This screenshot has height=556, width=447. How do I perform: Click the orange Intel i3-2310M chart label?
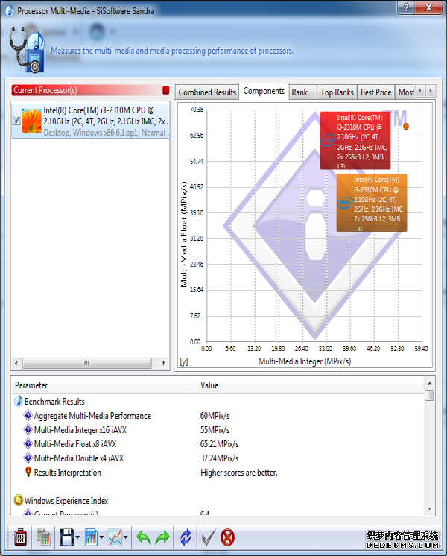[x=372, y=203]
